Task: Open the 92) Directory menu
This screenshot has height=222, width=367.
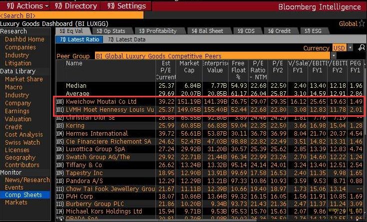Action: (75, 6)
